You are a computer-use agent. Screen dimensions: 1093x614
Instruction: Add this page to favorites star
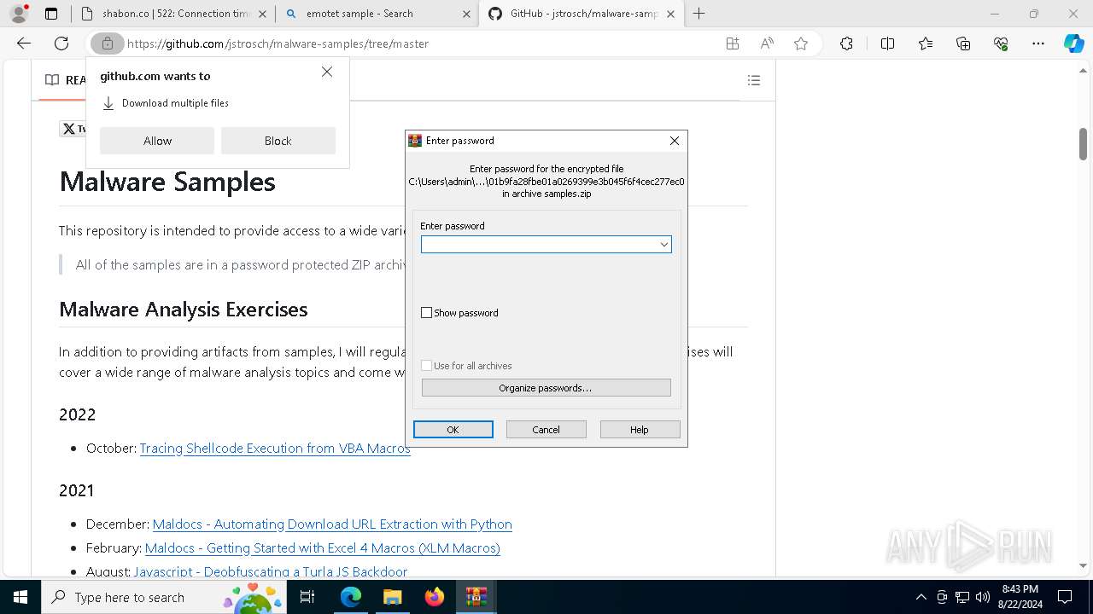point(801,43)
